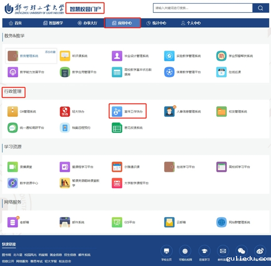Open the GIS平台 green icon
The image size is (271, 266).
tap(117, 222)
